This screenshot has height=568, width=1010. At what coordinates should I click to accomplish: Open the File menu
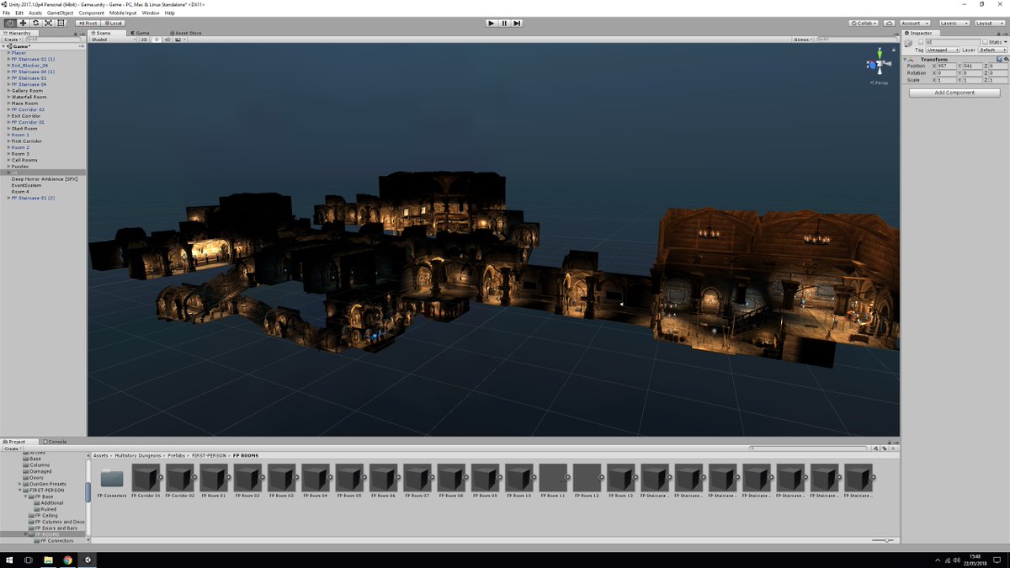(x=7, y=13)
